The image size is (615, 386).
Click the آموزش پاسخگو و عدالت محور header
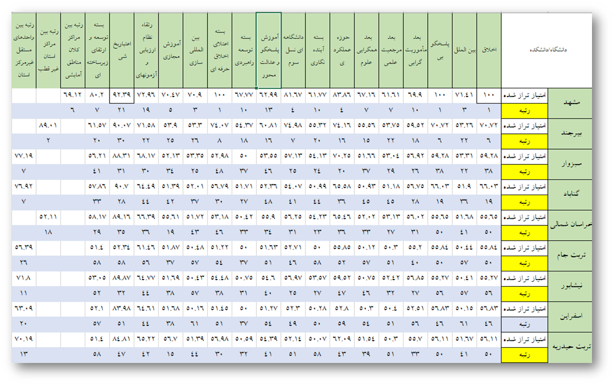pos(268,50)
